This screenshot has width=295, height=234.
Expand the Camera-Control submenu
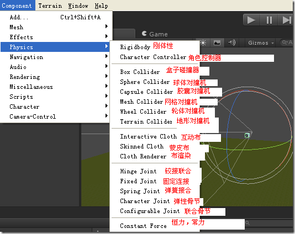55,116
